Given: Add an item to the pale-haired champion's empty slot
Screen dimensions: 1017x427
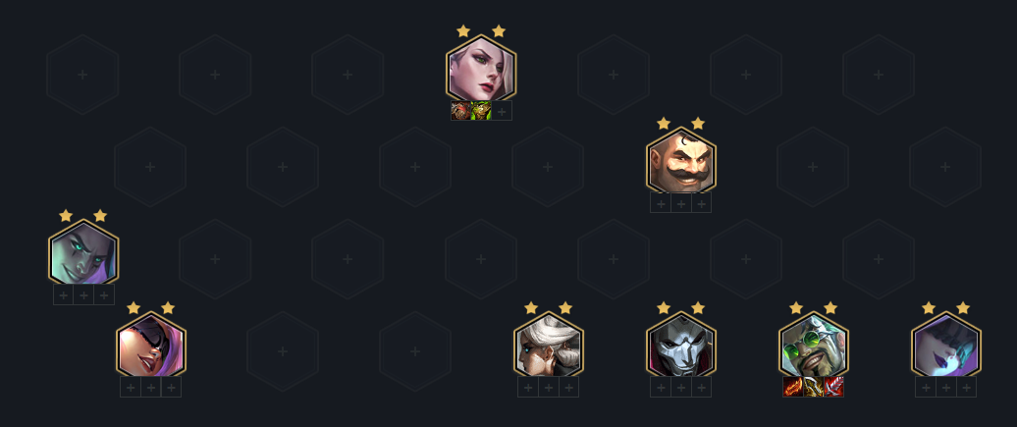Looking at the screenshot, I should click(x=502, y=110).
